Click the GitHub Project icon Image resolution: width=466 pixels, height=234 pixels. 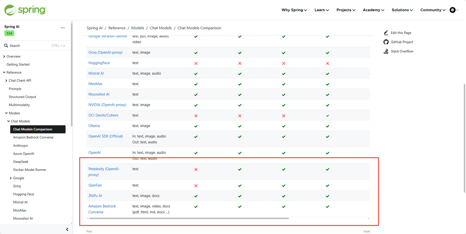point(386,42)
